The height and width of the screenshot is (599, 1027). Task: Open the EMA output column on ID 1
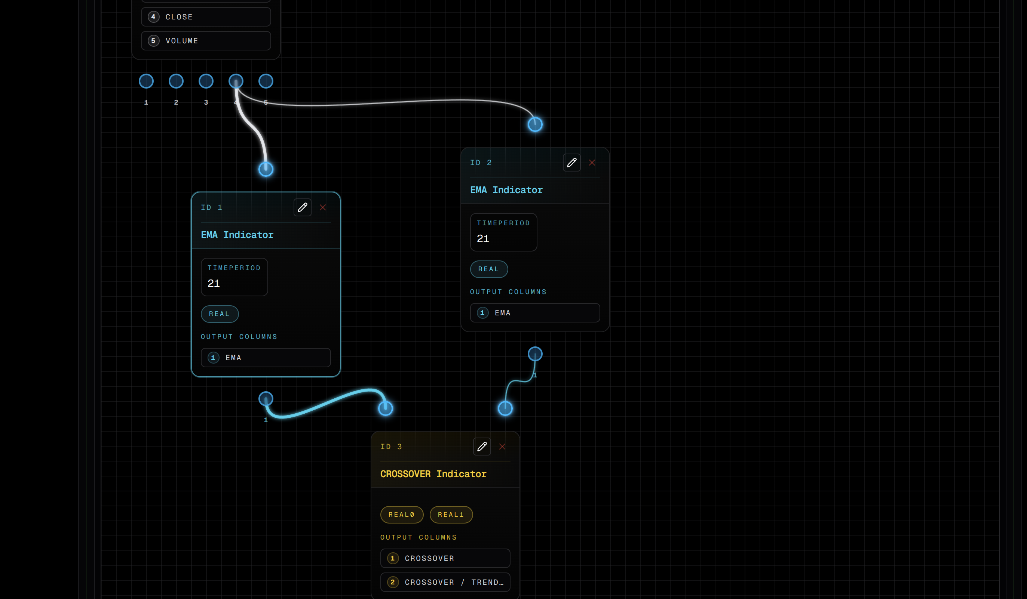[266, 358]
